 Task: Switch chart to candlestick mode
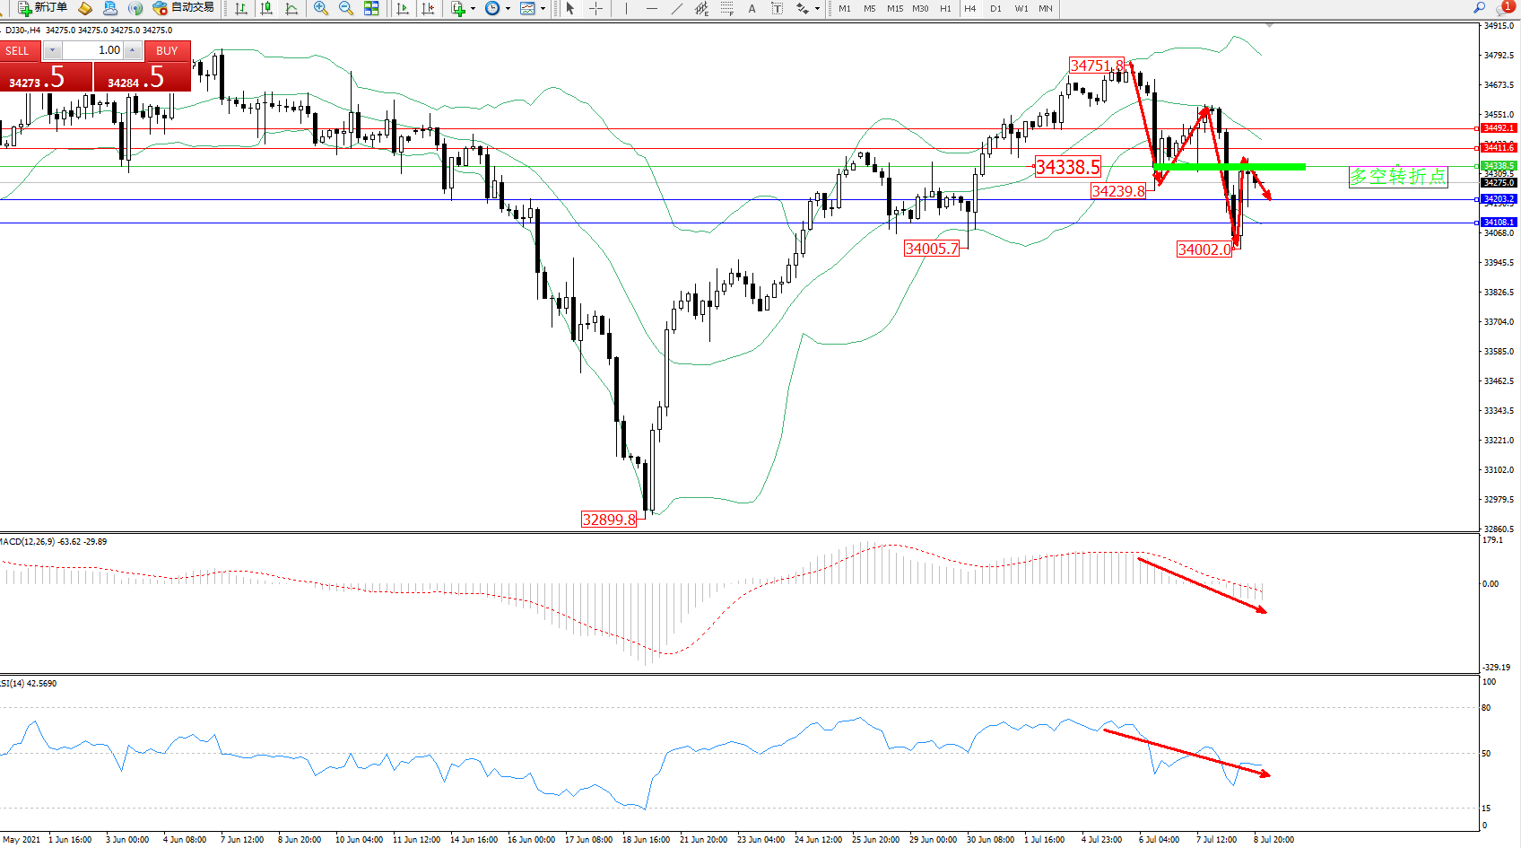(x=266, y=8)
